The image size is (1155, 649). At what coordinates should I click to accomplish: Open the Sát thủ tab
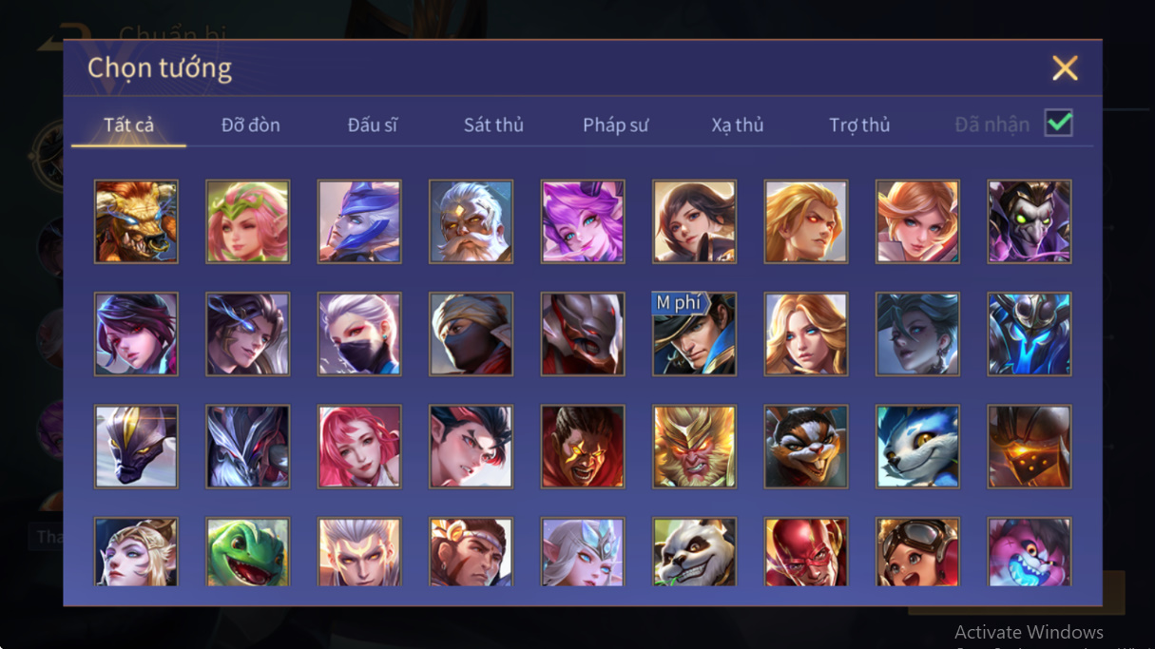click(493, 124)
